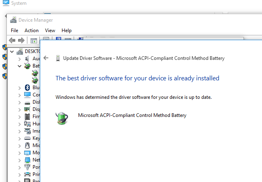Select the Firmware chip icon
The image size is (262, 182).
[27, 117]
